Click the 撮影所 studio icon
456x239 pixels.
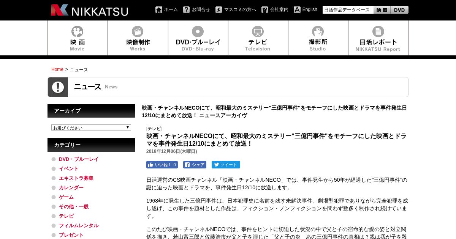[x=318, y=31]
